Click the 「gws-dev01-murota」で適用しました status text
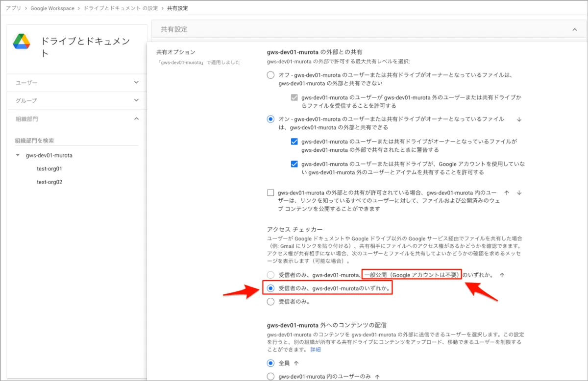588x381 pixels. point(199,63)
